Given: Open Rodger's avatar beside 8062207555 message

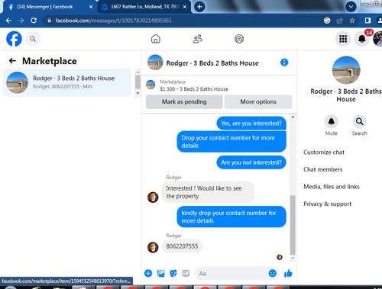Looking at the screenshot, I should point(153,247).
